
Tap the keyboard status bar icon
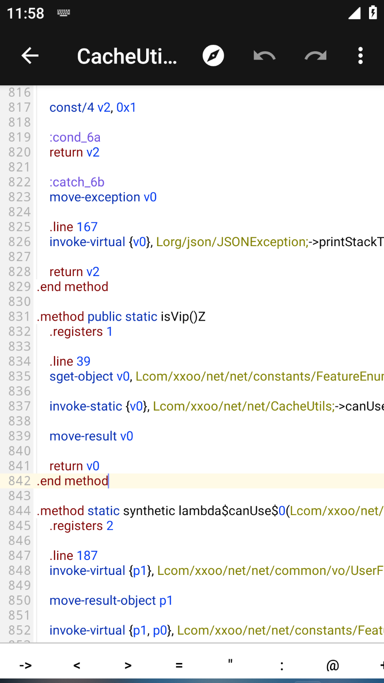pyautogui.click(x=64, y=13)
